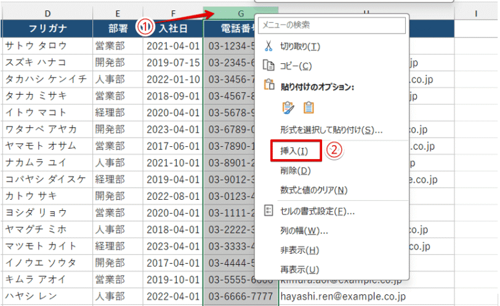Click the フリガナ header cell
Image resolution: width=500 pixels, height=306 pixels.
[x=47, y=29]
